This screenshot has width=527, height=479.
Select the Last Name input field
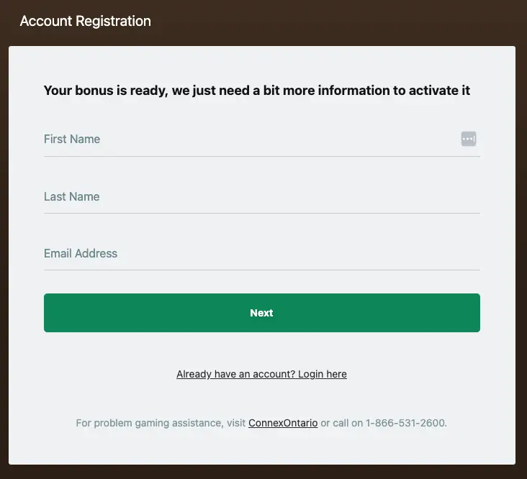[262, 196]
